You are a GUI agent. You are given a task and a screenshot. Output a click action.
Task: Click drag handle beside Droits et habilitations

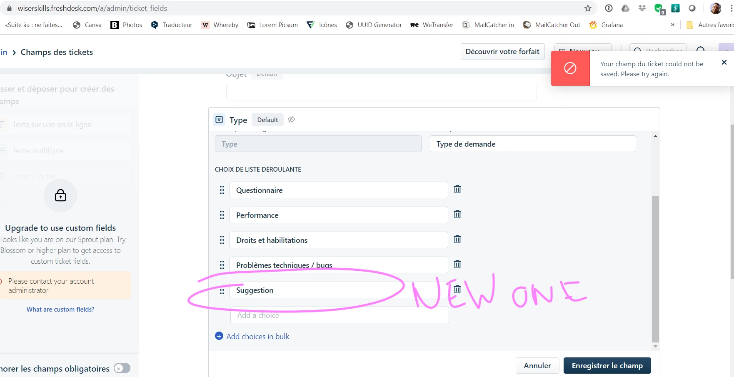[x=222, y=240]
